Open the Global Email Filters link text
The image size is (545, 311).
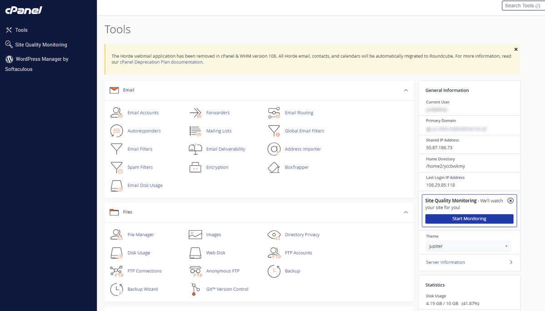304,131
